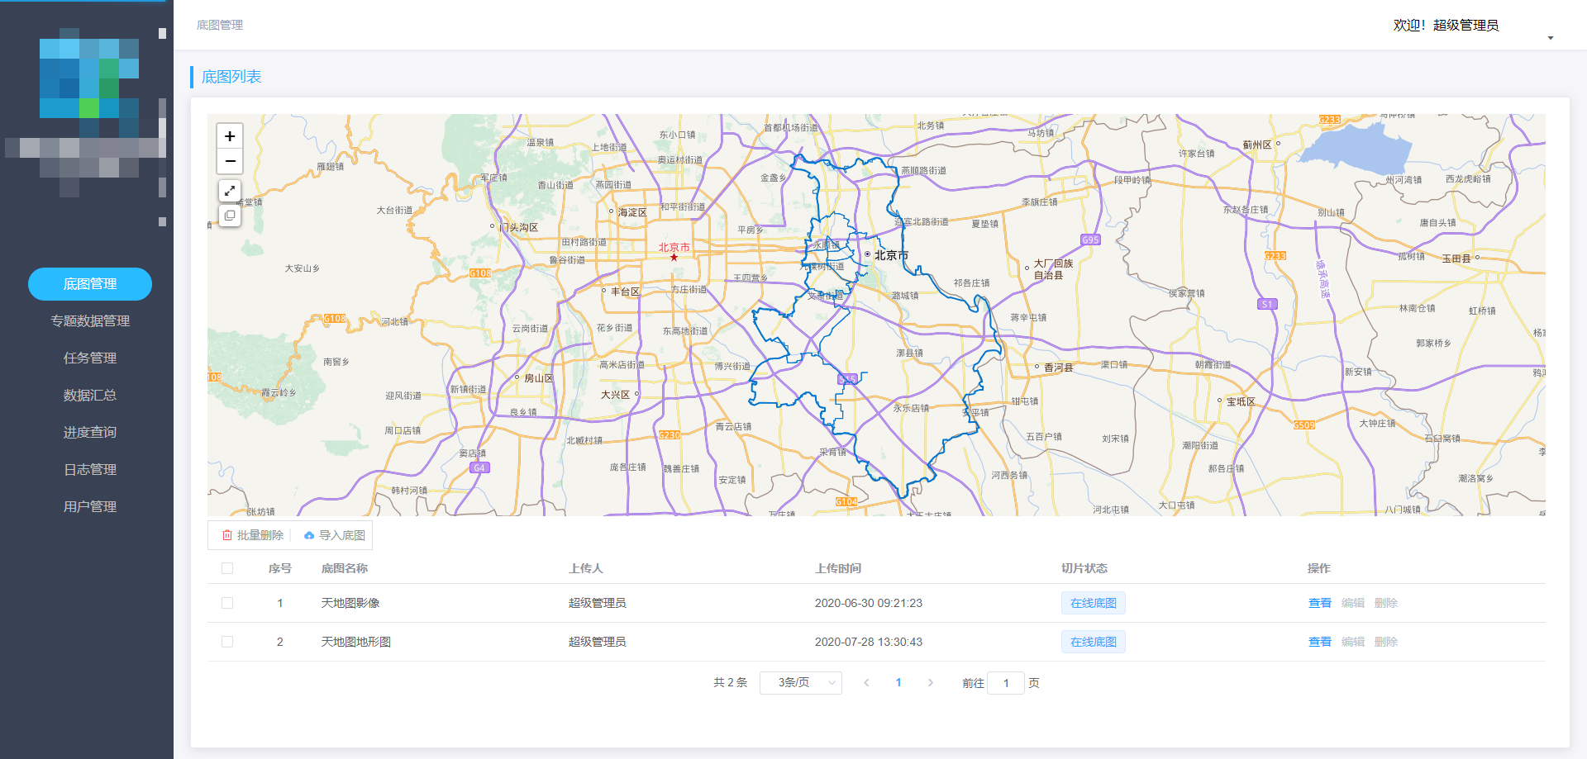The image size is (1587, 759).
Task: Click the 海淀区 label on map
Action: 632,212
